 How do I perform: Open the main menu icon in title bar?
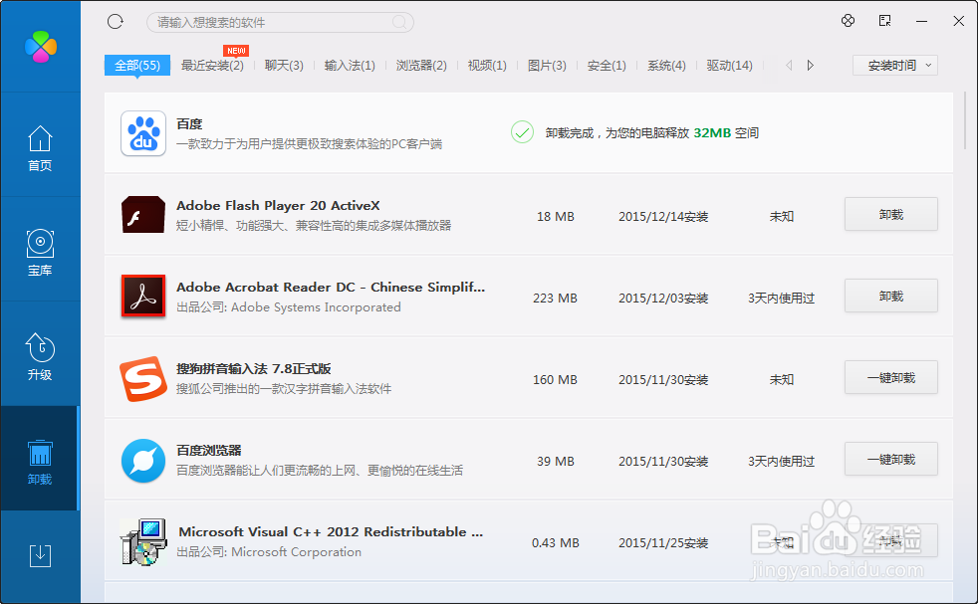pyautogui.click(x=884, y=21)
